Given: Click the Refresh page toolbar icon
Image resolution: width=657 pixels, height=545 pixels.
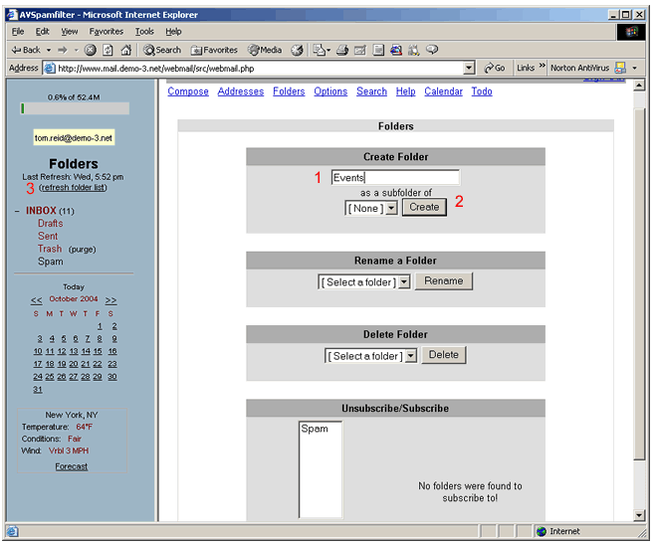Looking at the screenshot, I should 108,50.
